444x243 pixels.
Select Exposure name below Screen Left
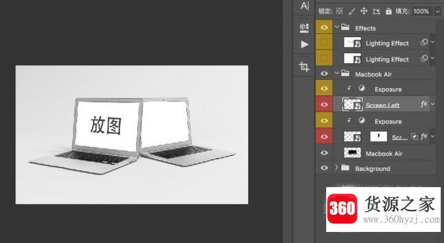(388, 122)
